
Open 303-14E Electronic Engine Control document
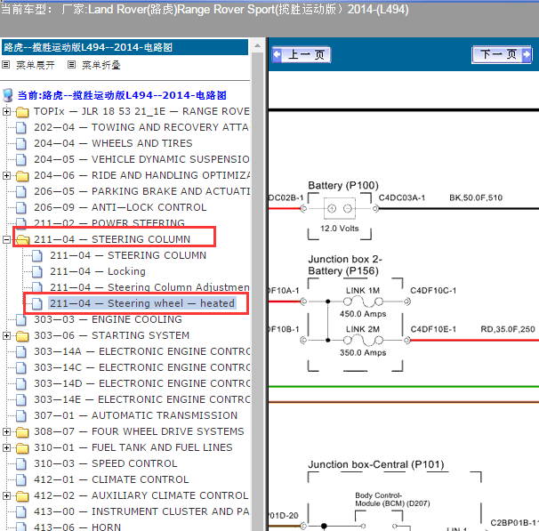(141, 399)
